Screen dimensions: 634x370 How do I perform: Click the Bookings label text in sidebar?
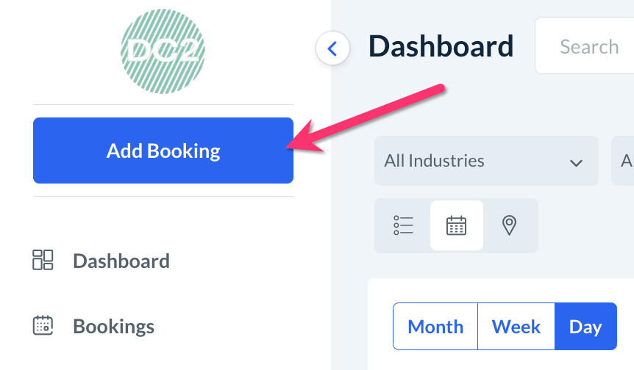(113, 326)
